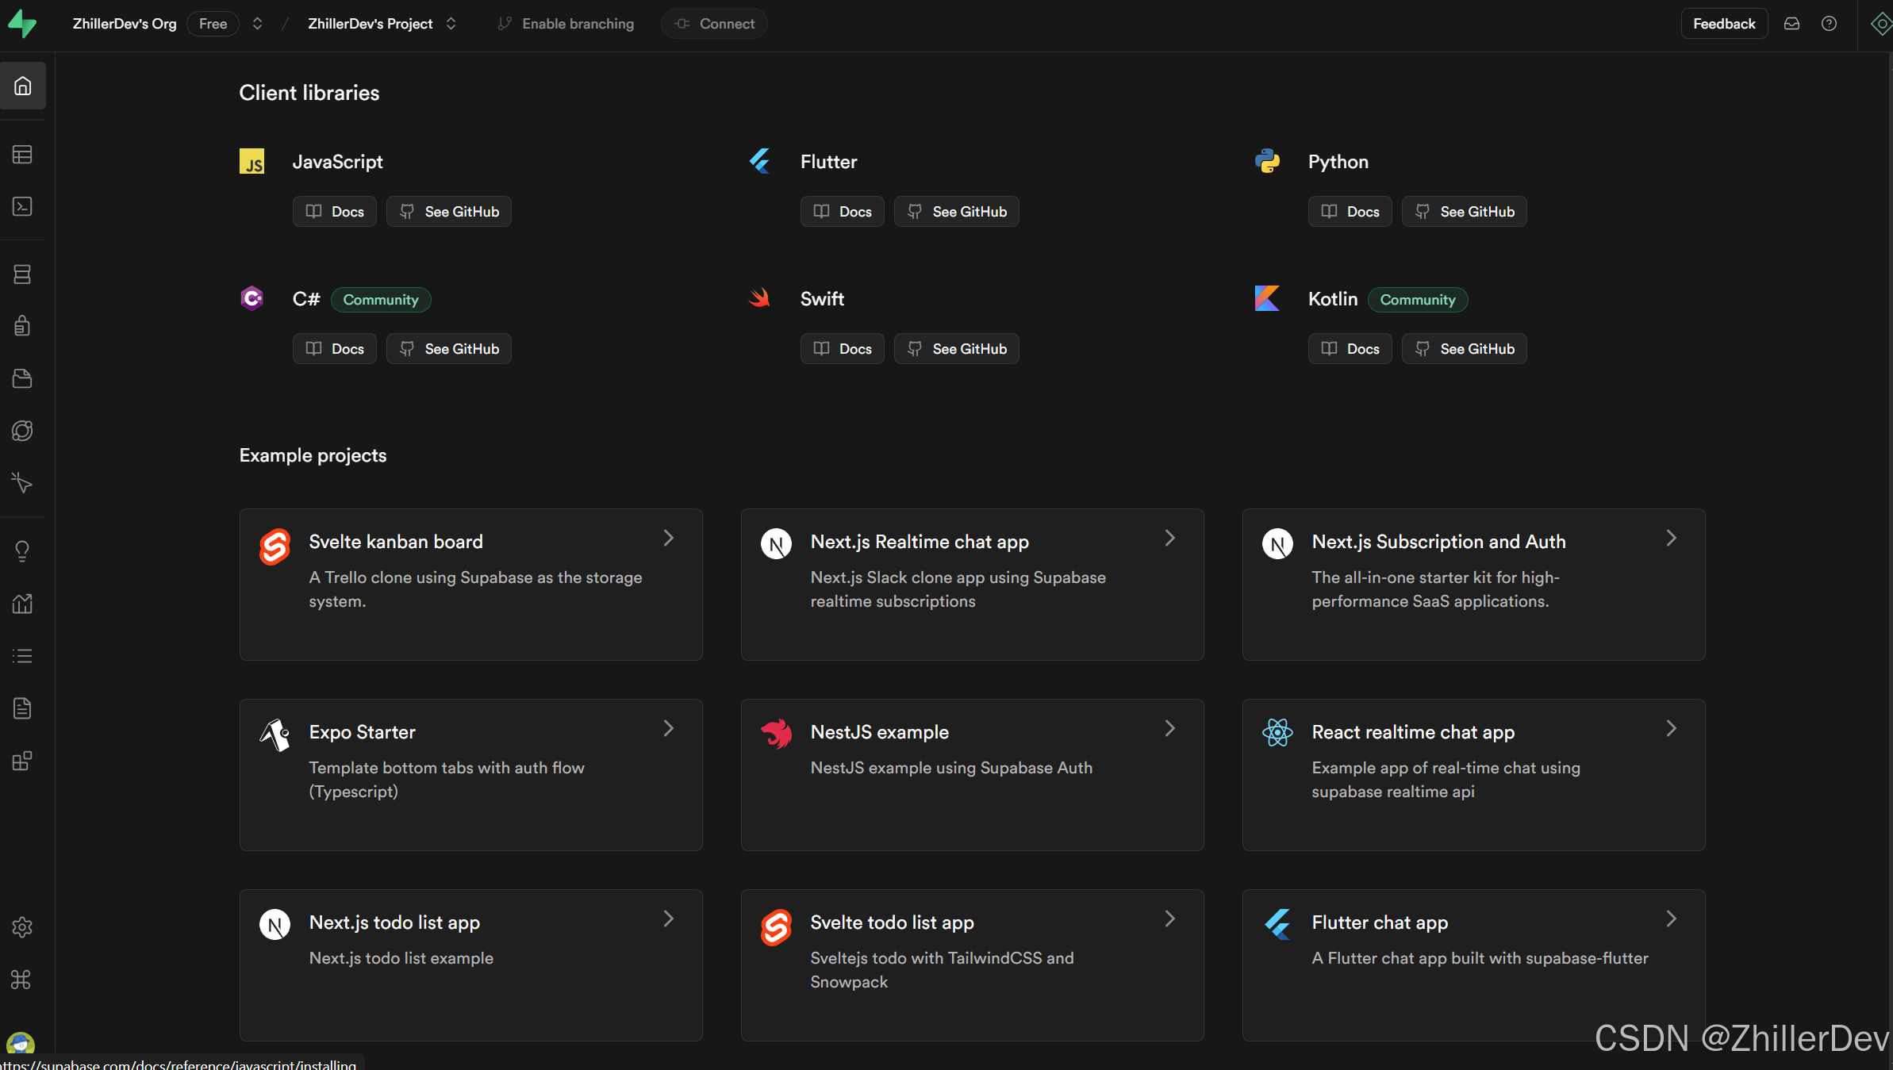Open the Authentication lock icon in sidebar
The width and height of the screenshot is (1893, 1070).
pos(22,326)
